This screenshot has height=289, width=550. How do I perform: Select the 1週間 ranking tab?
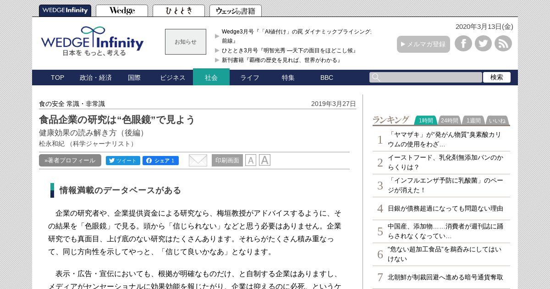click(473, 121)
